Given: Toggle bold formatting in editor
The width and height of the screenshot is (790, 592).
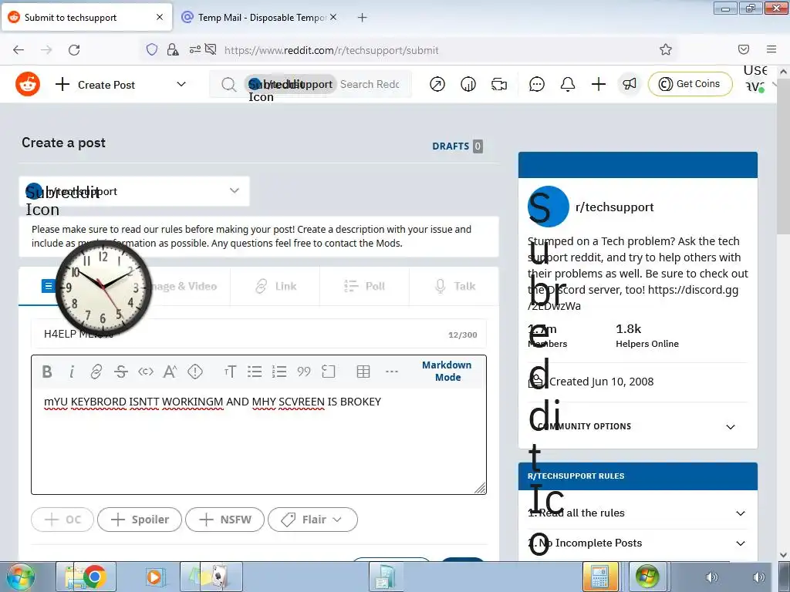Looking at the screenshot, I should point(47,372).
